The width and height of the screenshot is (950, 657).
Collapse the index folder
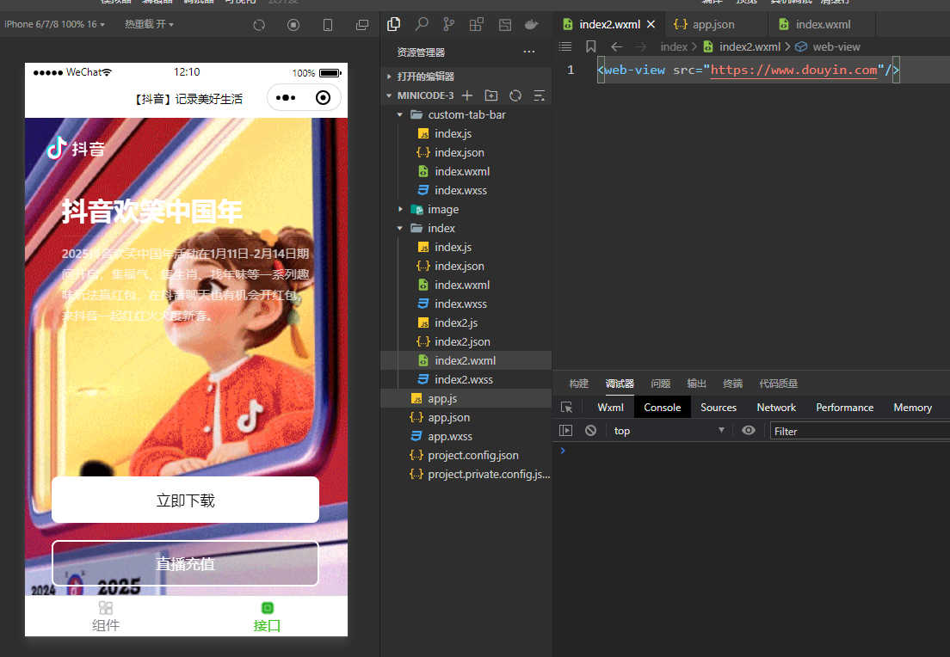click(466, 228)
